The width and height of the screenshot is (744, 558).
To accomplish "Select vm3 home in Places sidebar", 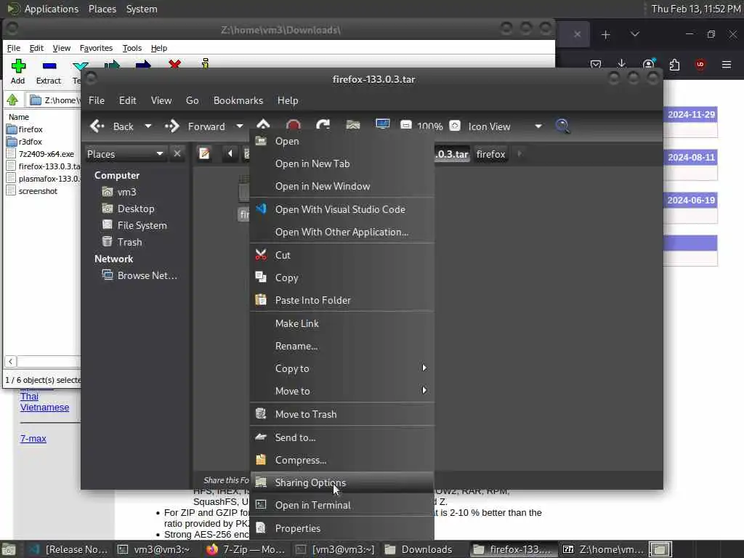I will pos(126,192).
